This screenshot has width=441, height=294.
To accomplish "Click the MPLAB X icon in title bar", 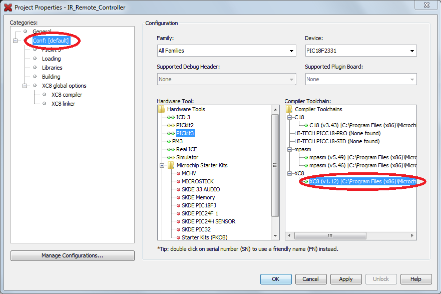I will click(8, 8).
